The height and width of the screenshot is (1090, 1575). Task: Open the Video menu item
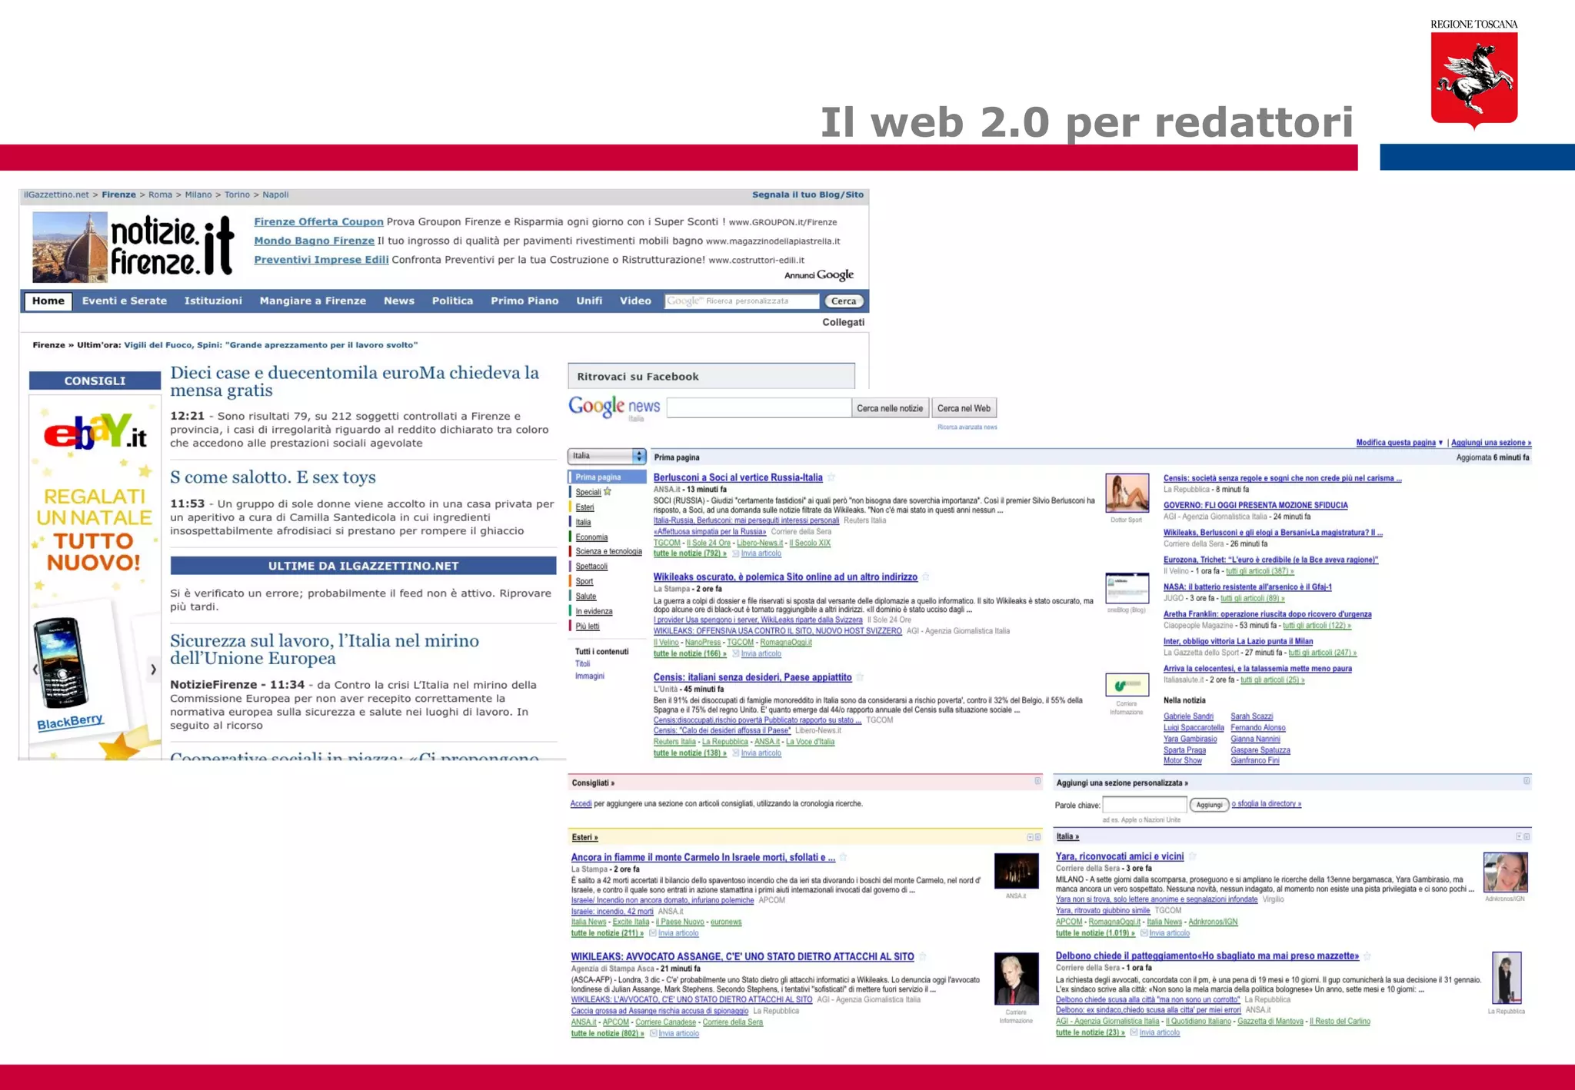pyautogui.click(x=635, y=301)
